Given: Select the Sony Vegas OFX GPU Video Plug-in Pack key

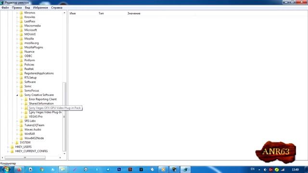Looking at the screenshot, I should [x=55, y=108].
